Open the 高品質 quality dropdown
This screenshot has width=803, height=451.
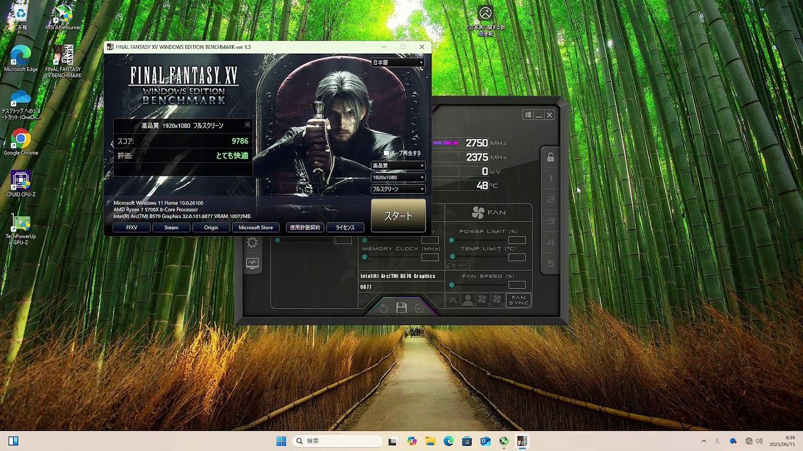click(x=398, y=166)
